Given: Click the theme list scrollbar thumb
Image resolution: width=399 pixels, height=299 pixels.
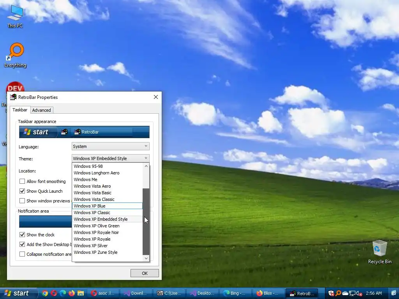Looking at the screenshot, I should point(146,222).
